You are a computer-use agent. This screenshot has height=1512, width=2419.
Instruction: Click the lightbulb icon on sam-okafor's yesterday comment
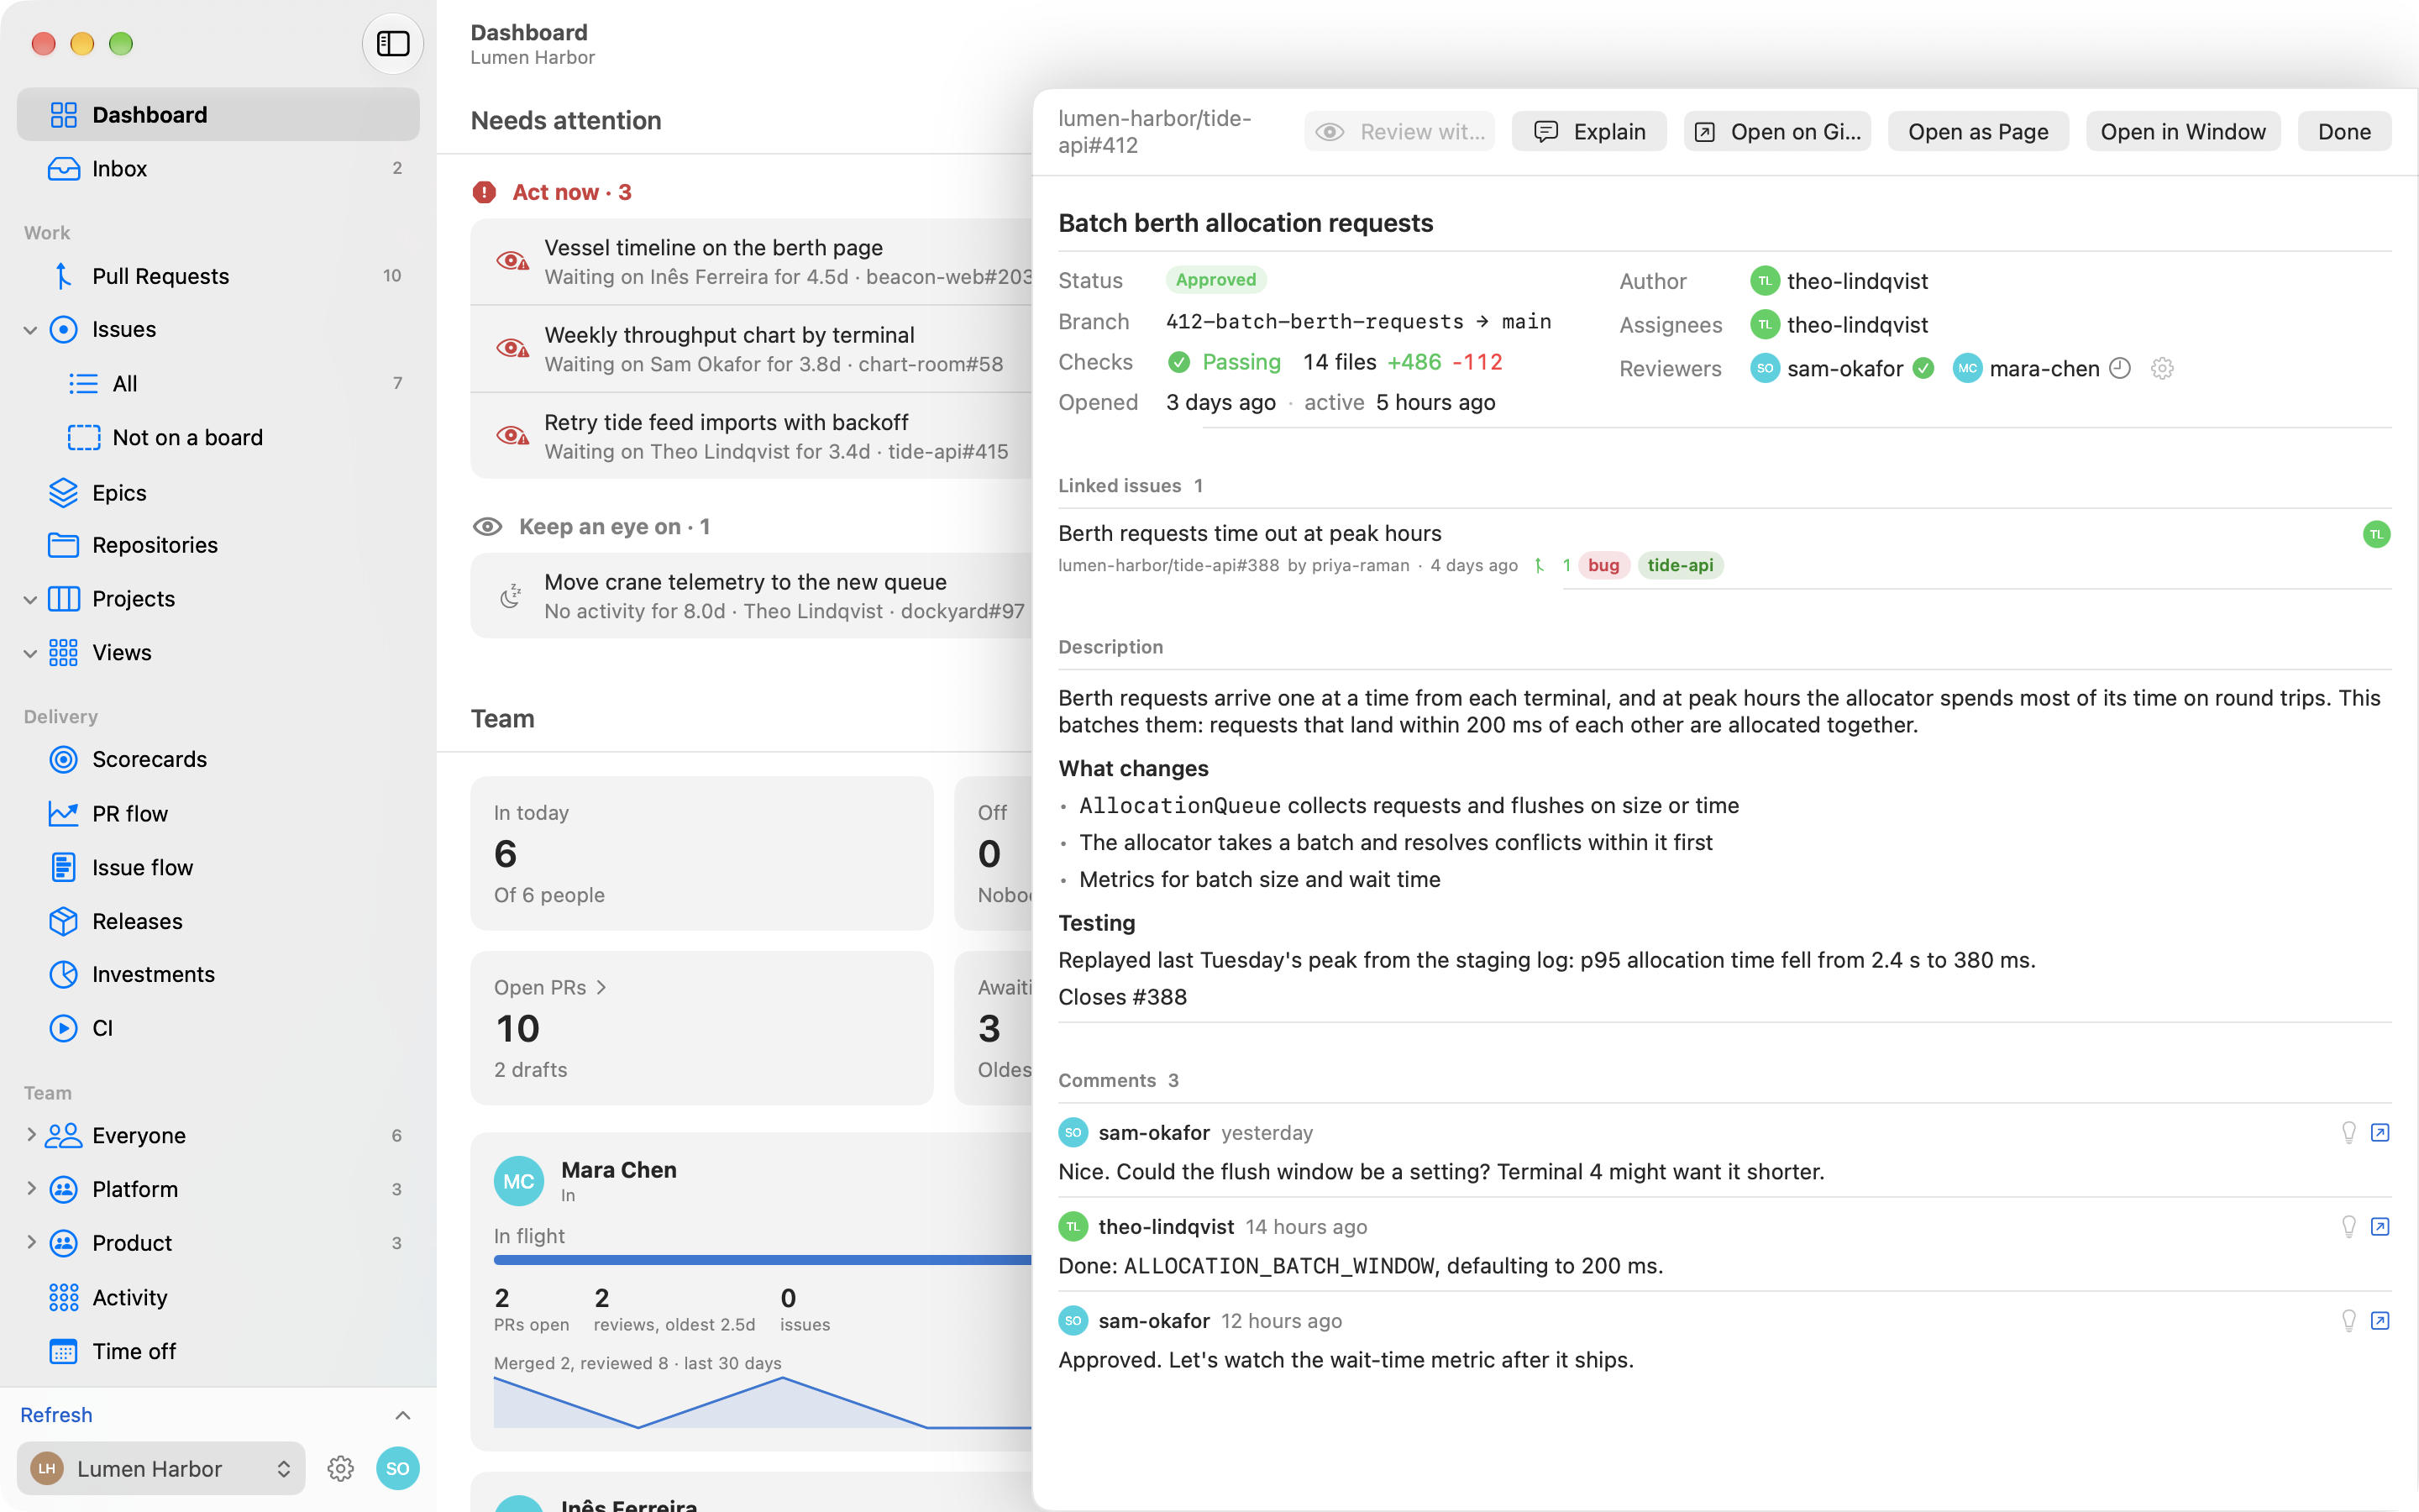click(2349, 1132)
